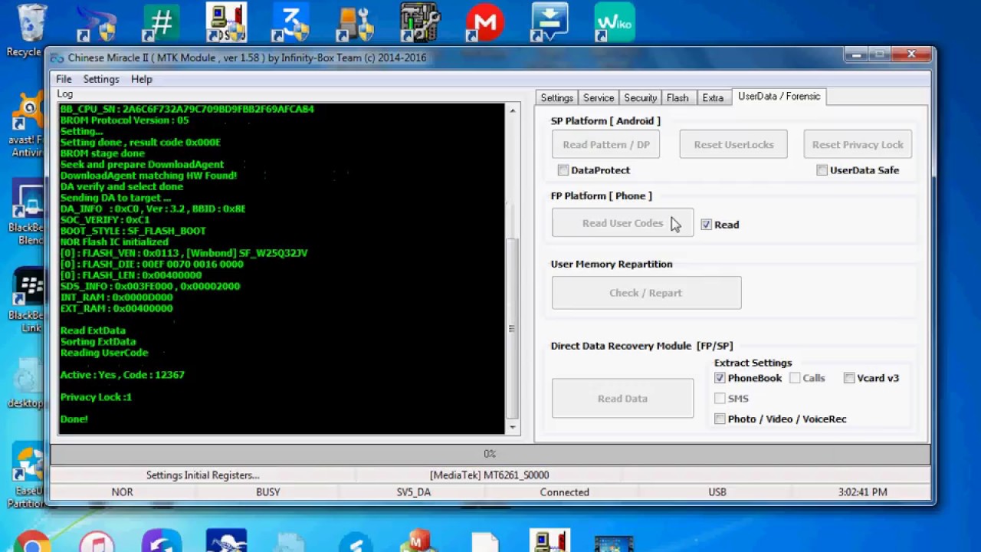Enable Photo / Video / VoiceRec extraction
Image resolution: width=981 pixels, height=552 pixels.
click(x=720, y=419)
